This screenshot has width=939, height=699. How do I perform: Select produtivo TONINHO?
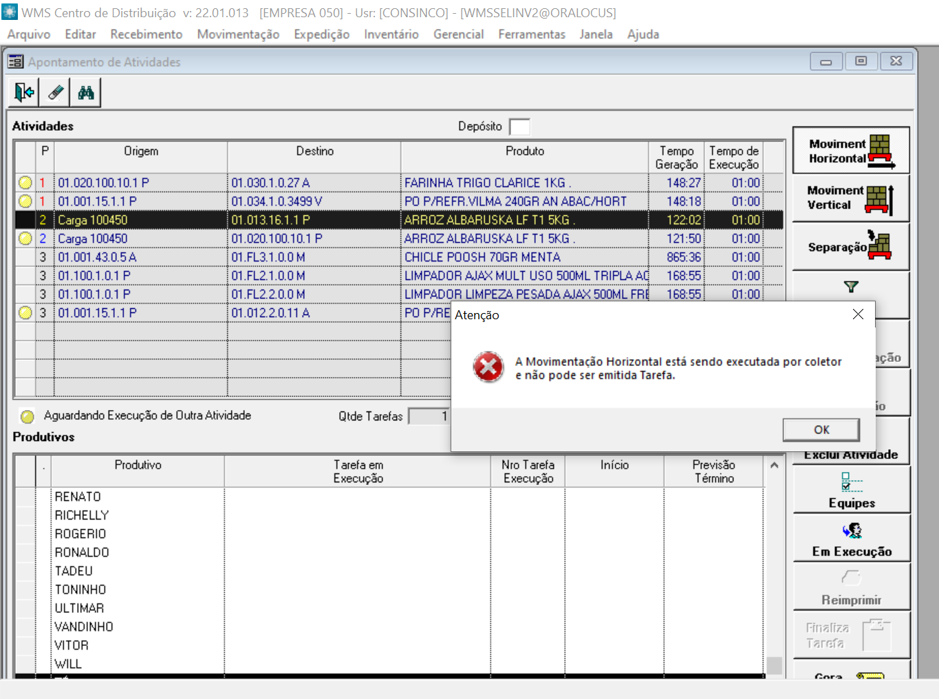coord(80,590)
